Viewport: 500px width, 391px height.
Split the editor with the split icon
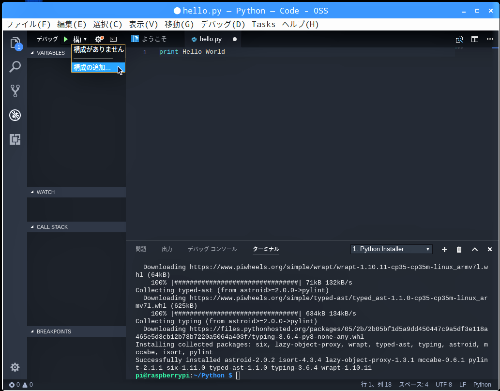(475, 39)
